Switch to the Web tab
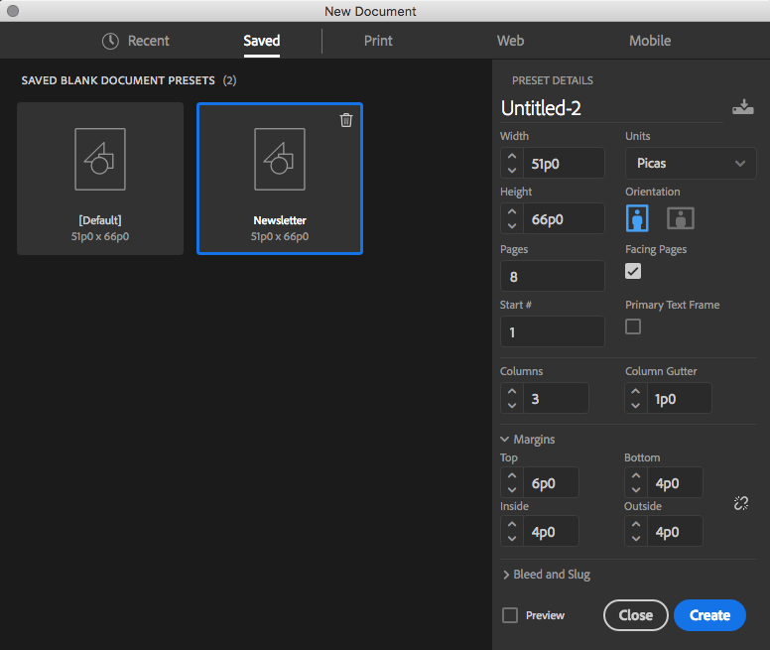This screenshot has width=770, height=650. 510,41
